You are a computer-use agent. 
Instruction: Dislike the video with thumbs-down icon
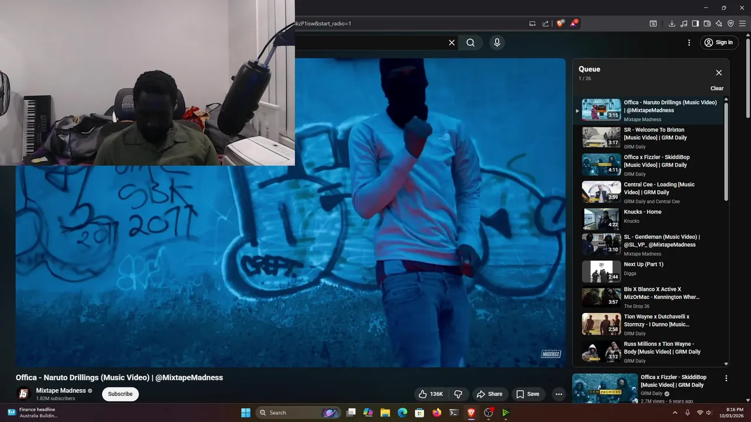[x=458, y=394]
